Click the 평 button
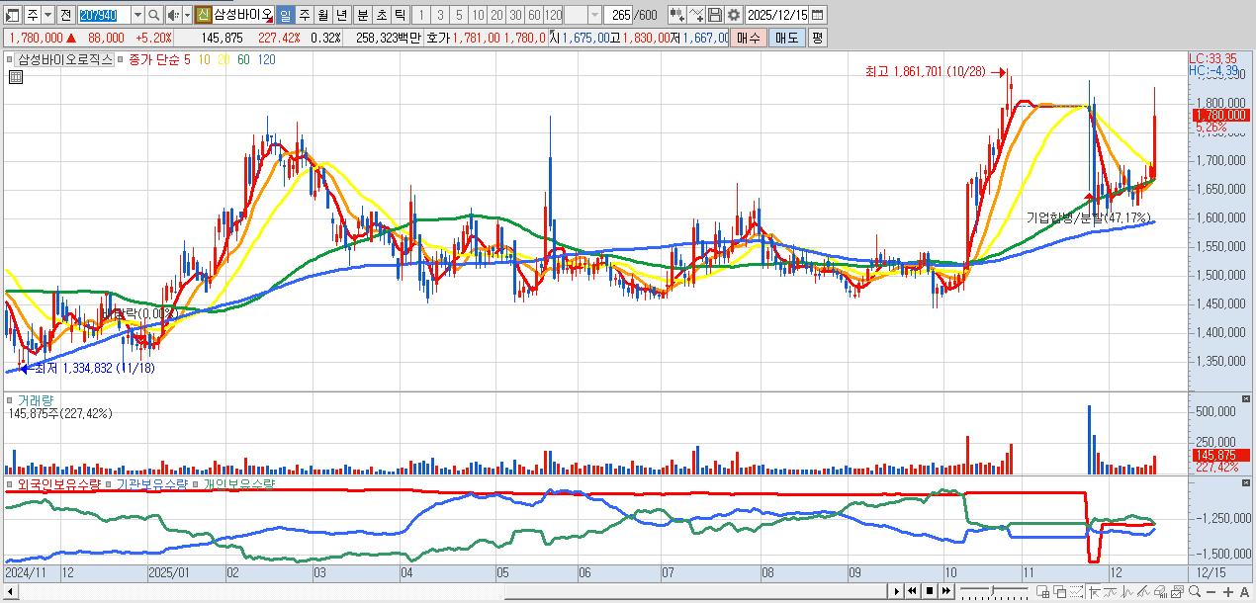This screenshot has width=1256, height=603. coord(817,38)
